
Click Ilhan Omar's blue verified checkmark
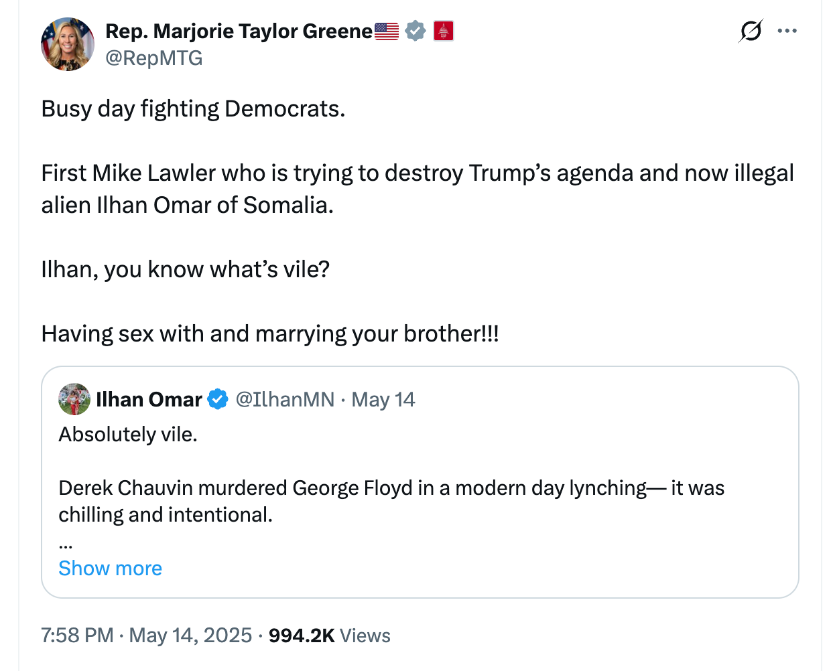[217, 399]
